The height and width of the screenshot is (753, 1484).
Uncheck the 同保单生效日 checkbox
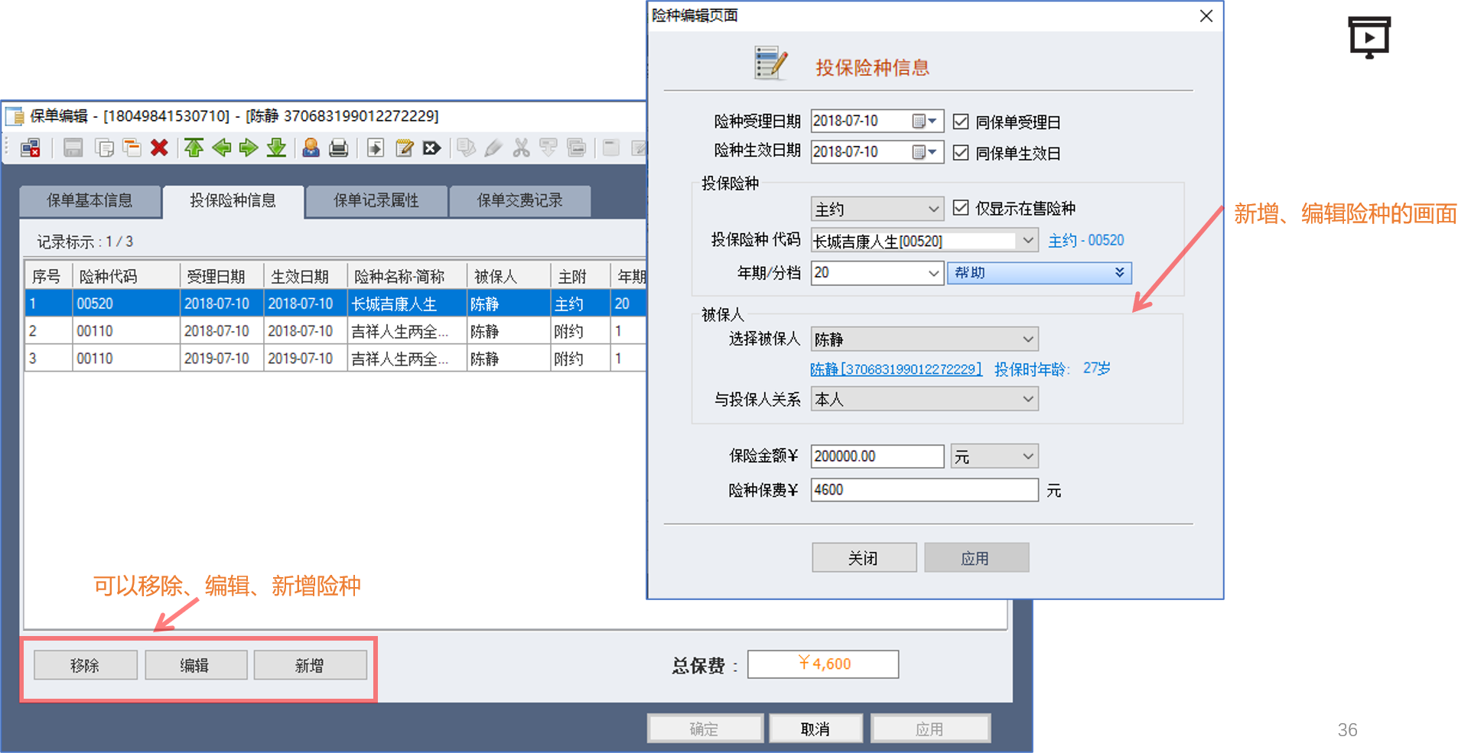pos(961,153)
